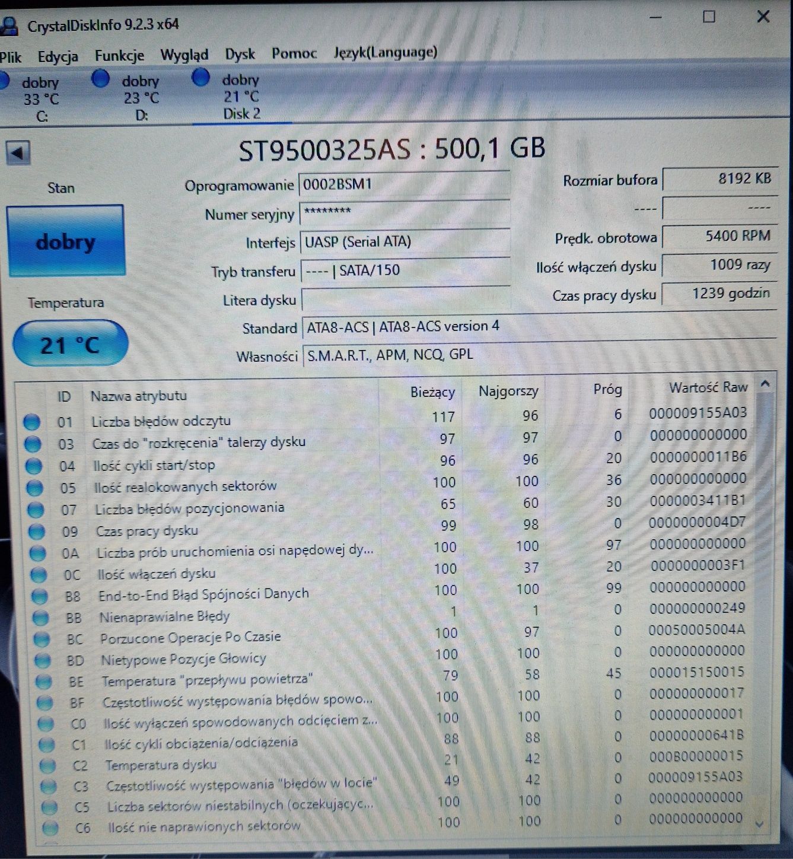The image size is (793, 859).
Task: Click status dot for attribute 09 Czas pracy dysku
Action: coord(37,531)
